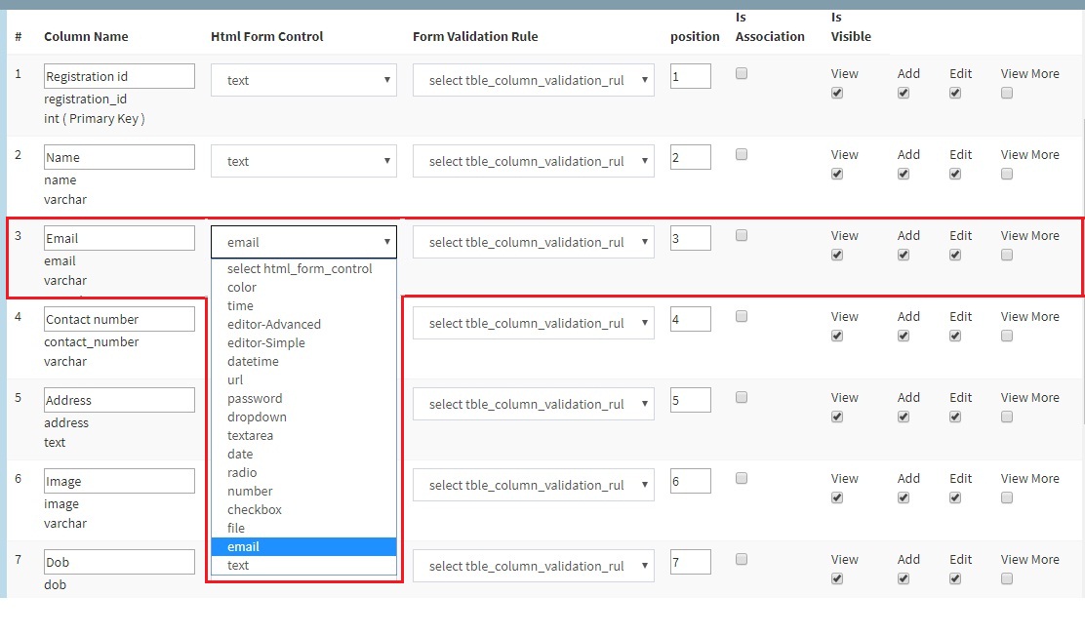Image resolution: width=1085 pixels, height=636 pixels.
Task: Focus the Image column name input
Action: click(x=119, y=481)
